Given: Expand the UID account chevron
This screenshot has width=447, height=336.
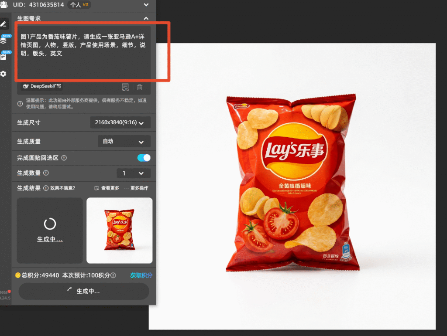Looking at the screenshot, I should (x=146, y=5).
